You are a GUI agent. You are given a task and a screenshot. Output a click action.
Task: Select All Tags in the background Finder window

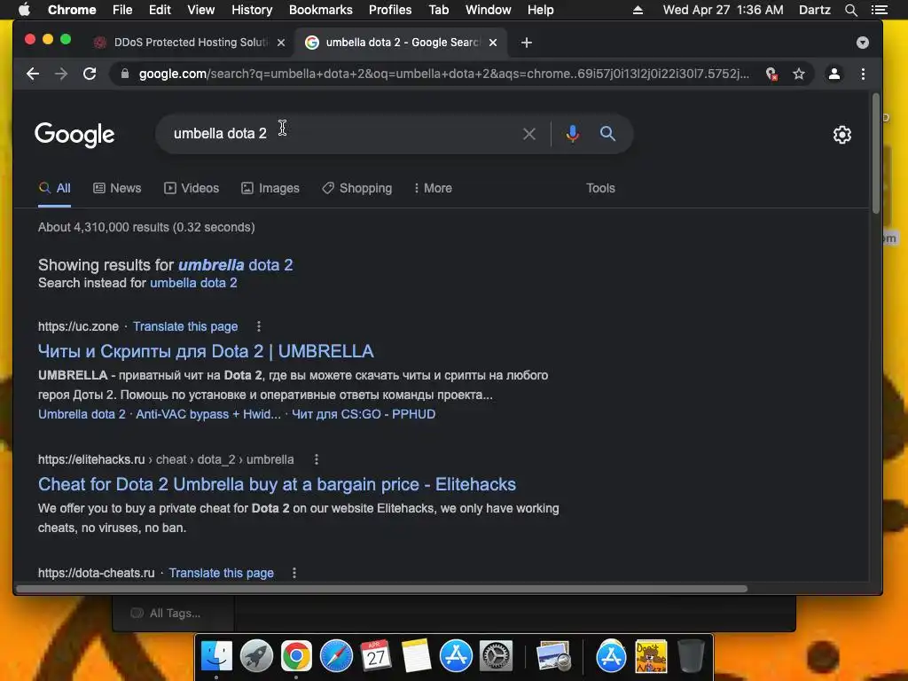point(167,614)
